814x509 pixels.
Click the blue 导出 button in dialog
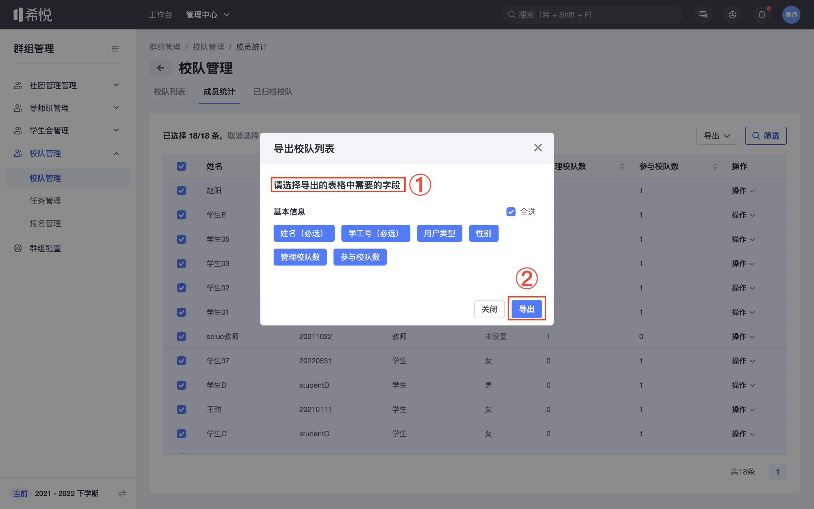[526, 309]
